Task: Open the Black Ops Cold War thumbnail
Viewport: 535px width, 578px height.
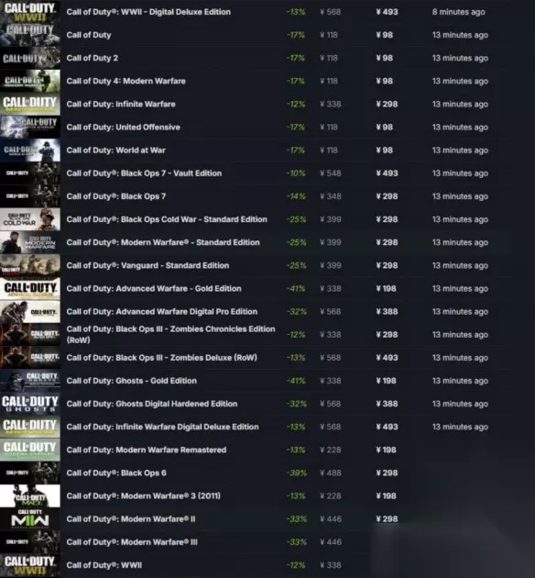Action: point(30,219)
